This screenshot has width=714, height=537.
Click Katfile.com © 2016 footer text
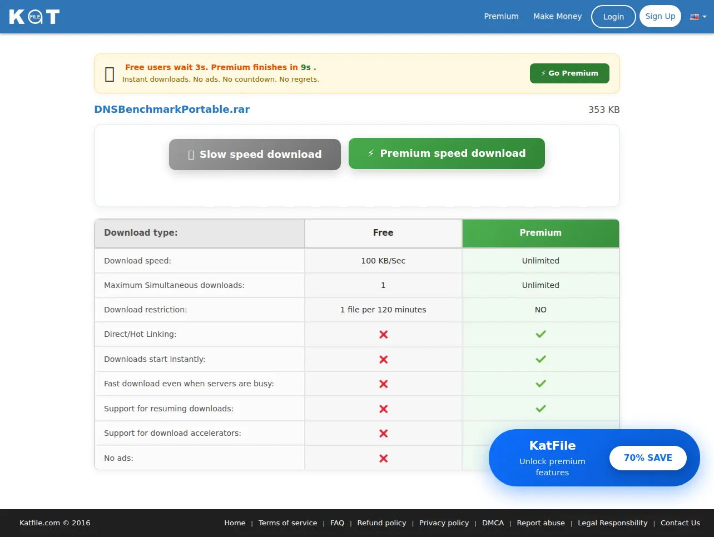pyautogui.click(x=54, y=523)
